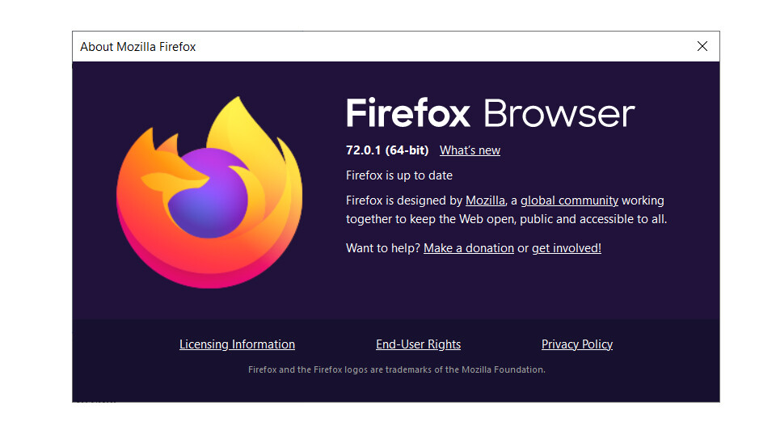
Task: Open the Privacy Policy link
Action: click(x=576, y=344)
